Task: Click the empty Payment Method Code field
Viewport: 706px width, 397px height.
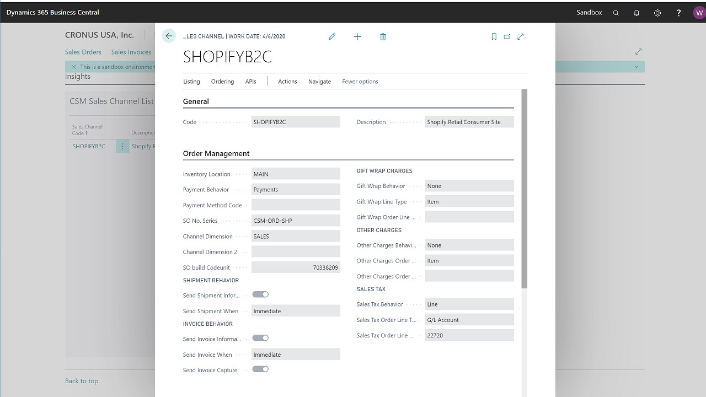Action: (296, 205)
